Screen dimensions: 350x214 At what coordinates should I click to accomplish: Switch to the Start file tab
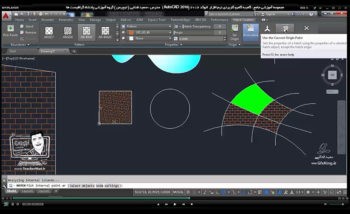13,51
